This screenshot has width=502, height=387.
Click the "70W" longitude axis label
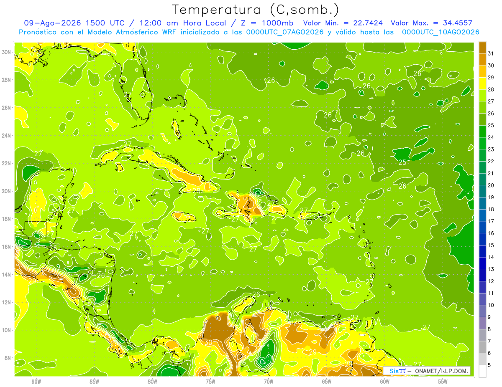(x=269, y=382)
